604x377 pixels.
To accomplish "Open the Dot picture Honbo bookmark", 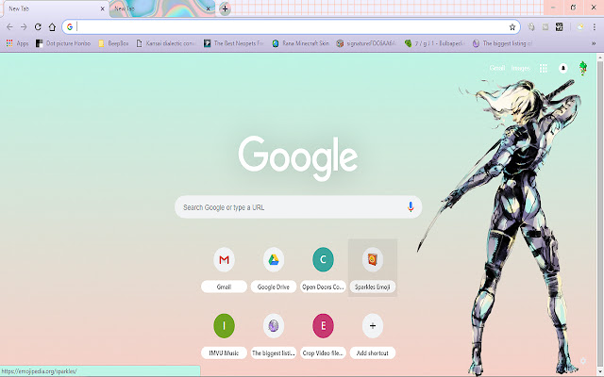I will pos(63,43).
